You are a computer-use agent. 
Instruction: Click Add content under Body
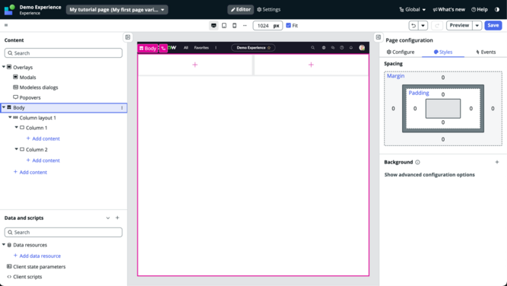pyautogui.click(x=30, y=172)
